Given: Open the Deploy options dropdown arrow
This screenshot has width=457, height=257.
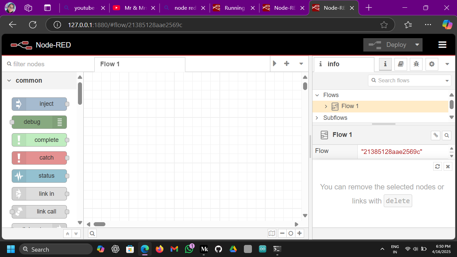Looking at the screenshot, I should (417, 45).
